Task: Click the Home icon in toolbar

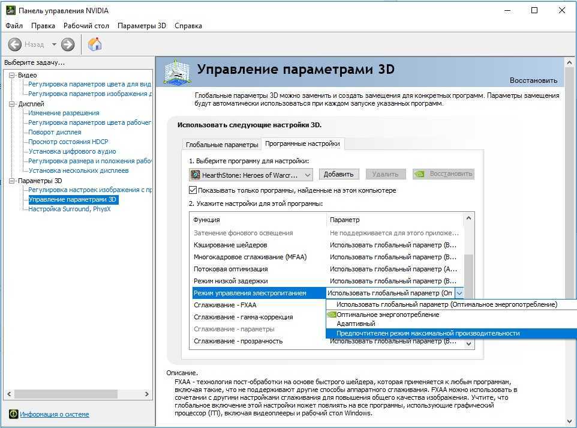Action: [95, 44]
